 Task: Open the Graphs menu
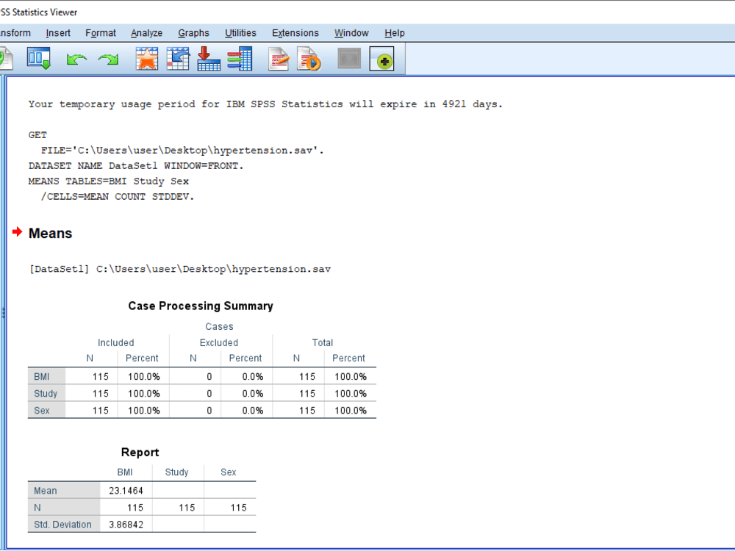tap(193, 33)
